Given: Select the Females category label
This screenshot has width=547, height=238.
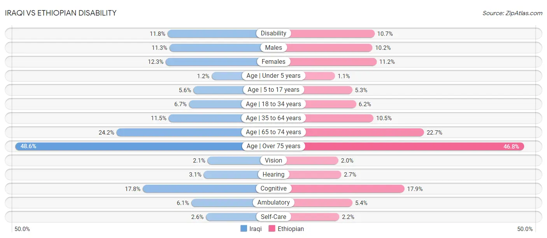Looking at the screenshot, I should [273, 61].
